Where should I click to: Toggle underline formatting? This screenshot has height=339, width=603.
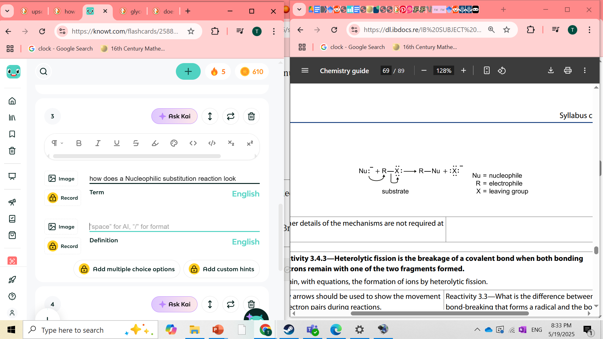pyautogui.click(x=117, y=143)
